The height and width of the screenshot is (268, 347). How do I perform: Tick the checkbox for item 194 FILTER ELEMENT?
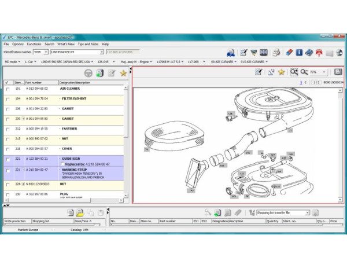[x=8, y=99]
